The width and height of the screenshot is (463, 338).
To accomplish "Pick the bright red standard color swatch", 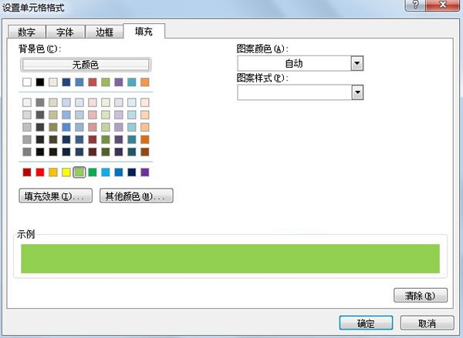I will tap(40, 172).
